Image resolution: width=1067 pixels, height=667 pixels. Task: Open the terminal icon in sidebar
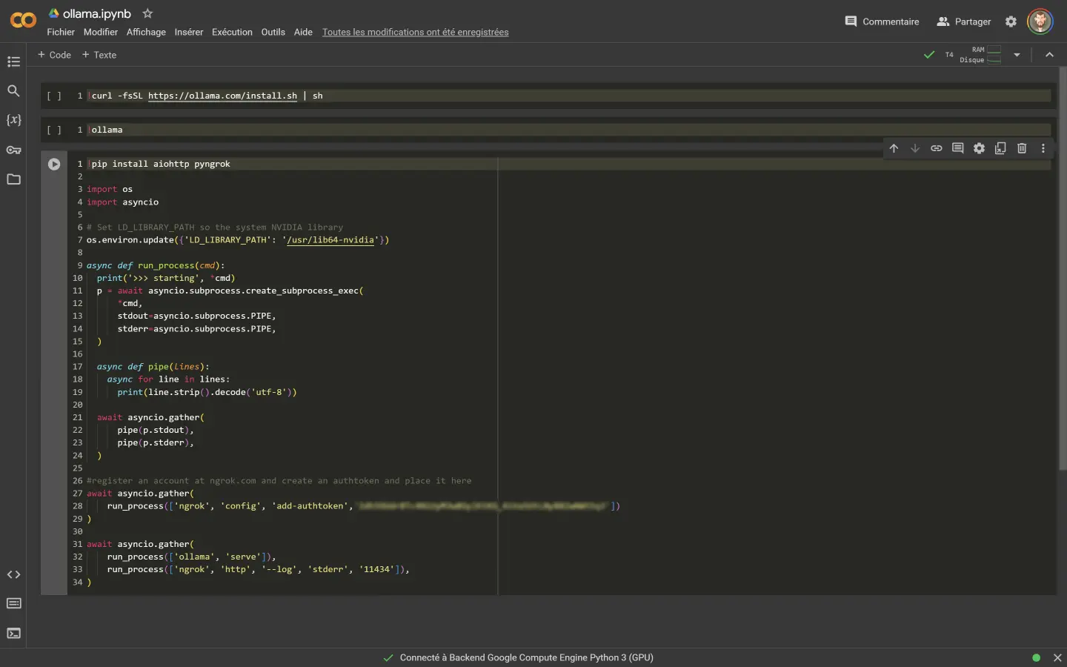(13, 633)
